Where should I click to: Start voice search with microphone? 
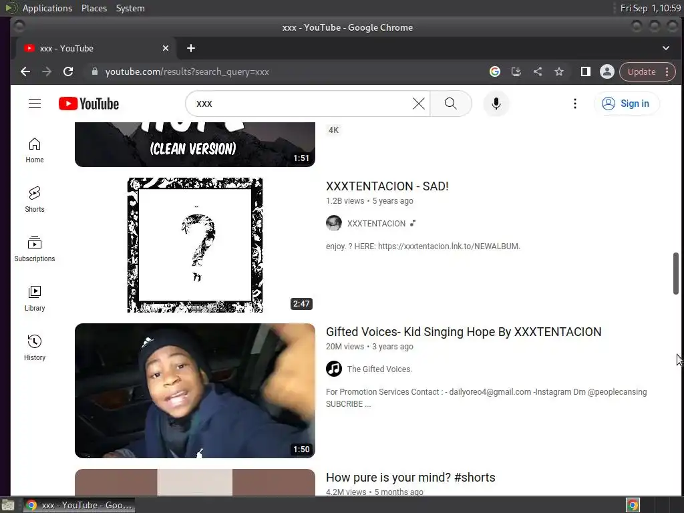tap(496, 104)
